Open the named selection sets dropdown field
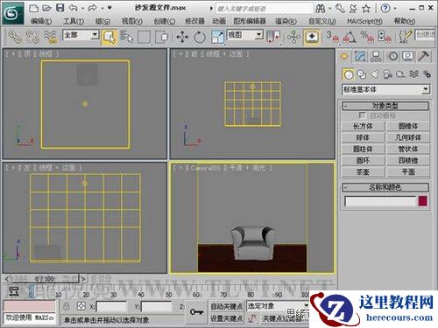 pos(426,34)
